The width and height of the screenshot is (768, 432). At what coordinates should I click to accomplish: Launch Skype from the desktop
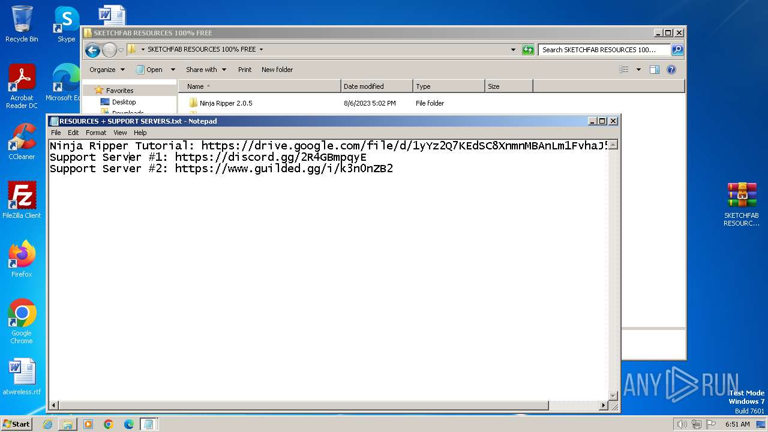[x=66, y=24]
